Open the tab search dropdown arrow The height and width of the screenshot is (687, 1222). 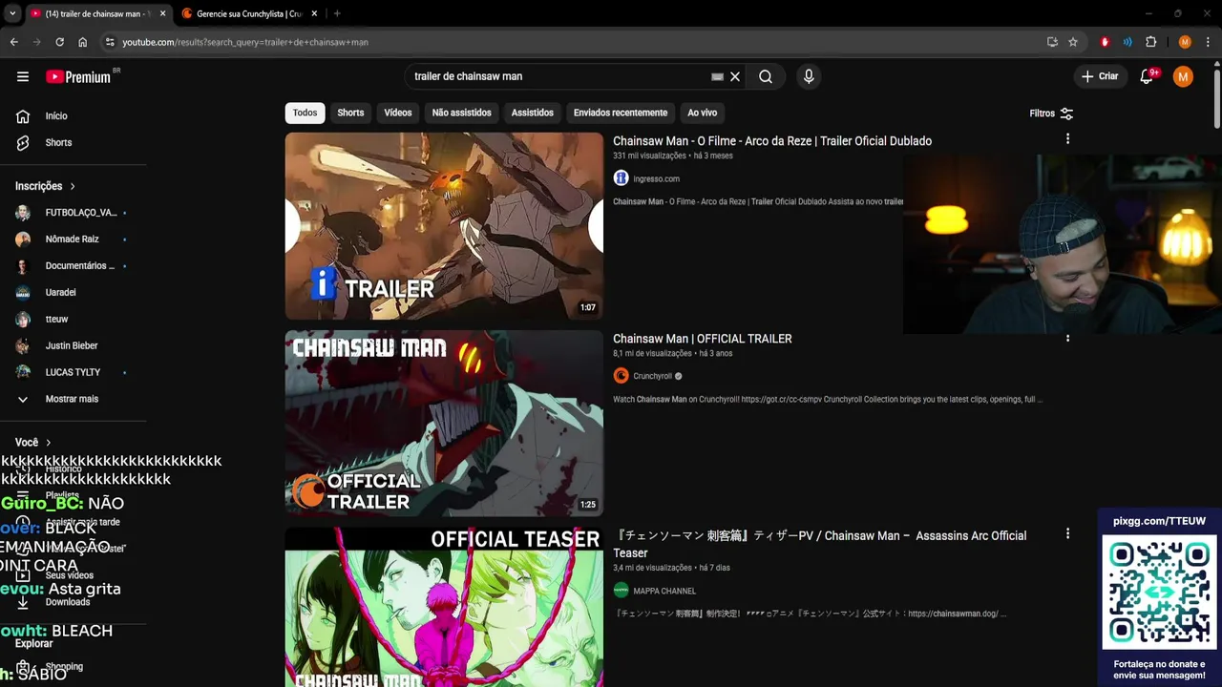coord(12,13)
